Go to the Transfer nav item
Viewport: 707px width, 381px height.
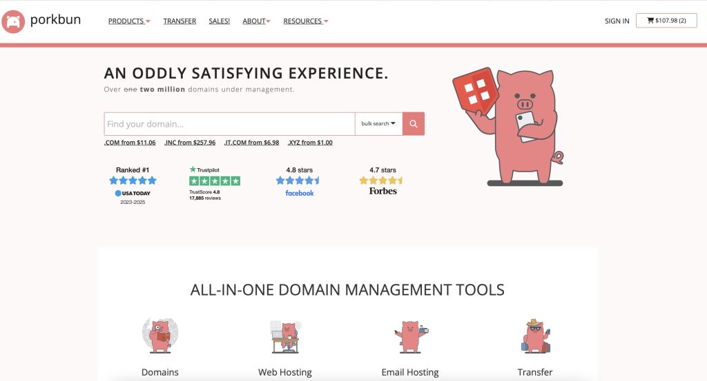point(180,21)
